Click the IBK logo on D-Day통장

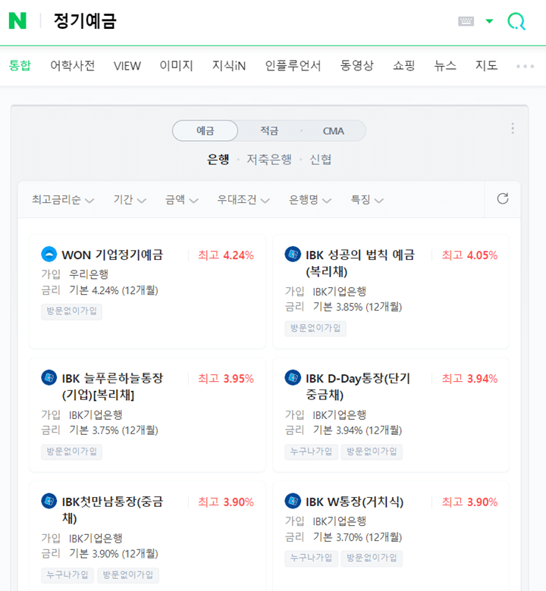(x=293, y=377)
